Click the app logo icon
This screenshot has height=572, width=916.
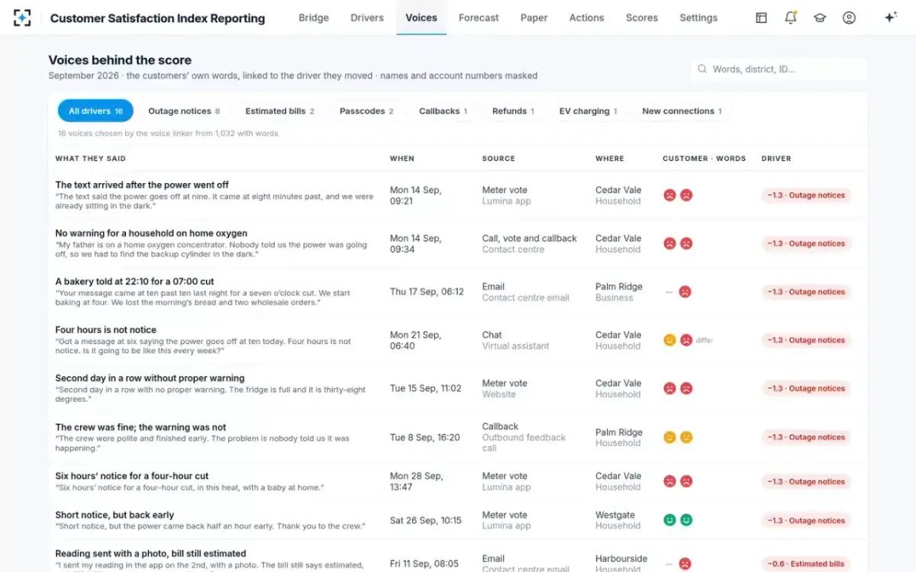[22, 18]
